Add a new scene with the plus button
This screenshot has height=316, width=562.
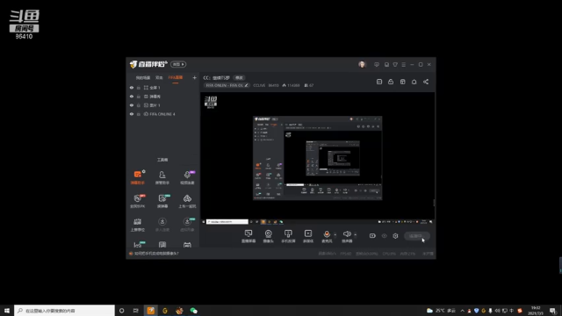pyautogui.click(x=194, y=77)
